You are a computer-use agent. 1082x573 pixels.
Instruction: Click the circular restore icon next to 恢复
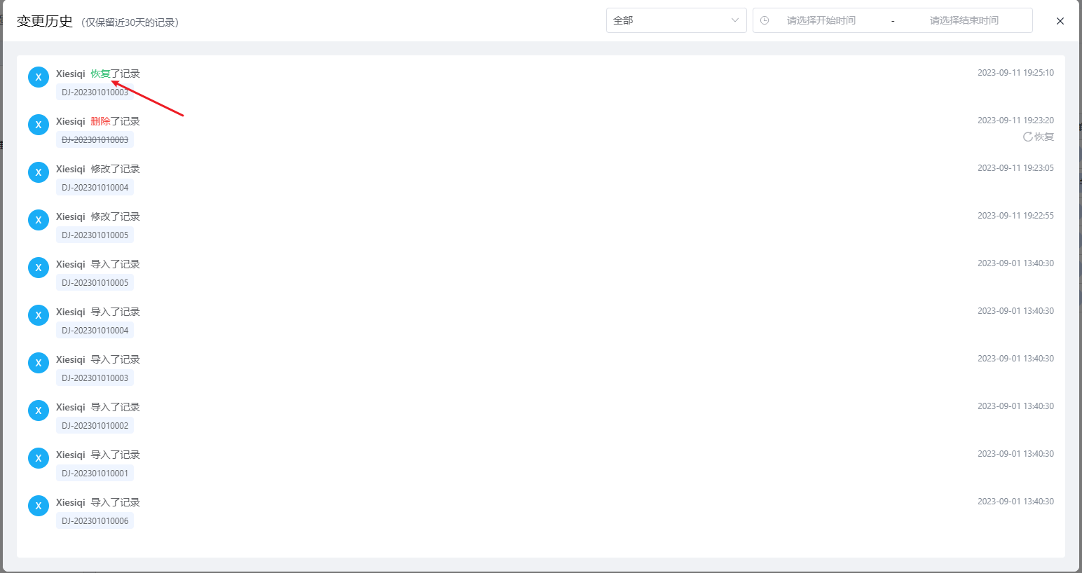click(x=1028, y=137)
